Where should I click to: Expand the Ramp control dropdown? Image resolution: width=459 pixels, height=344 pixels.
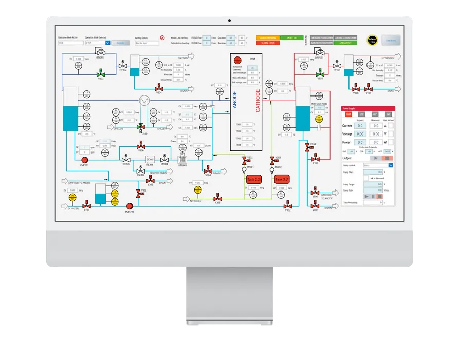tap(391, 165)
